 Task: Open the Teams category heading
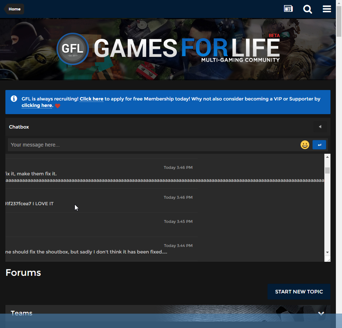coord(22,313)
